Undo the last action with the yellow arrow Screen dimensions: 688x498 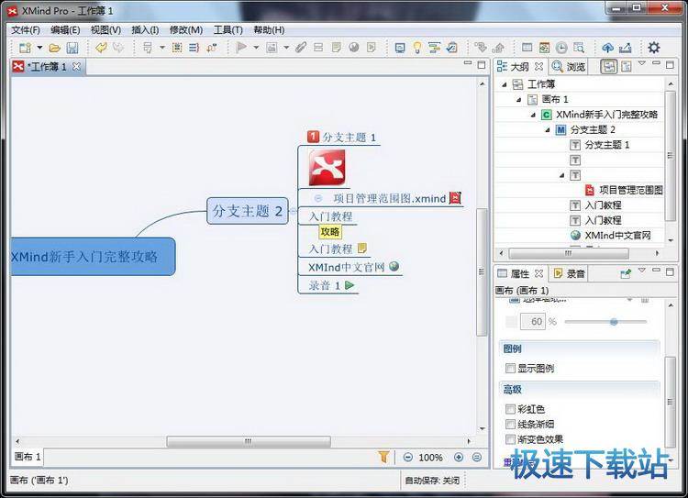101,48
